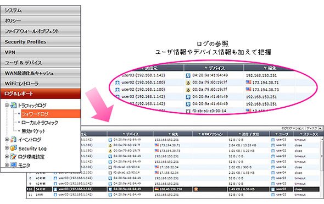Click 173.194.38.73 in the magnified callout
The height and width of the screenshot is (204, 324).
pyautogui.click(x=266, y=90)
